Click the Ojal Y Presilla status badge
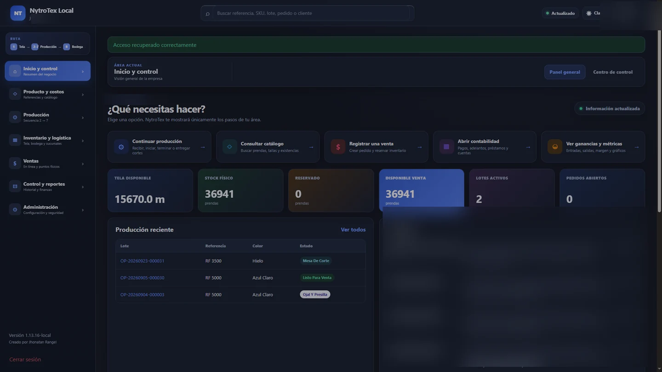 click(315, 294)
